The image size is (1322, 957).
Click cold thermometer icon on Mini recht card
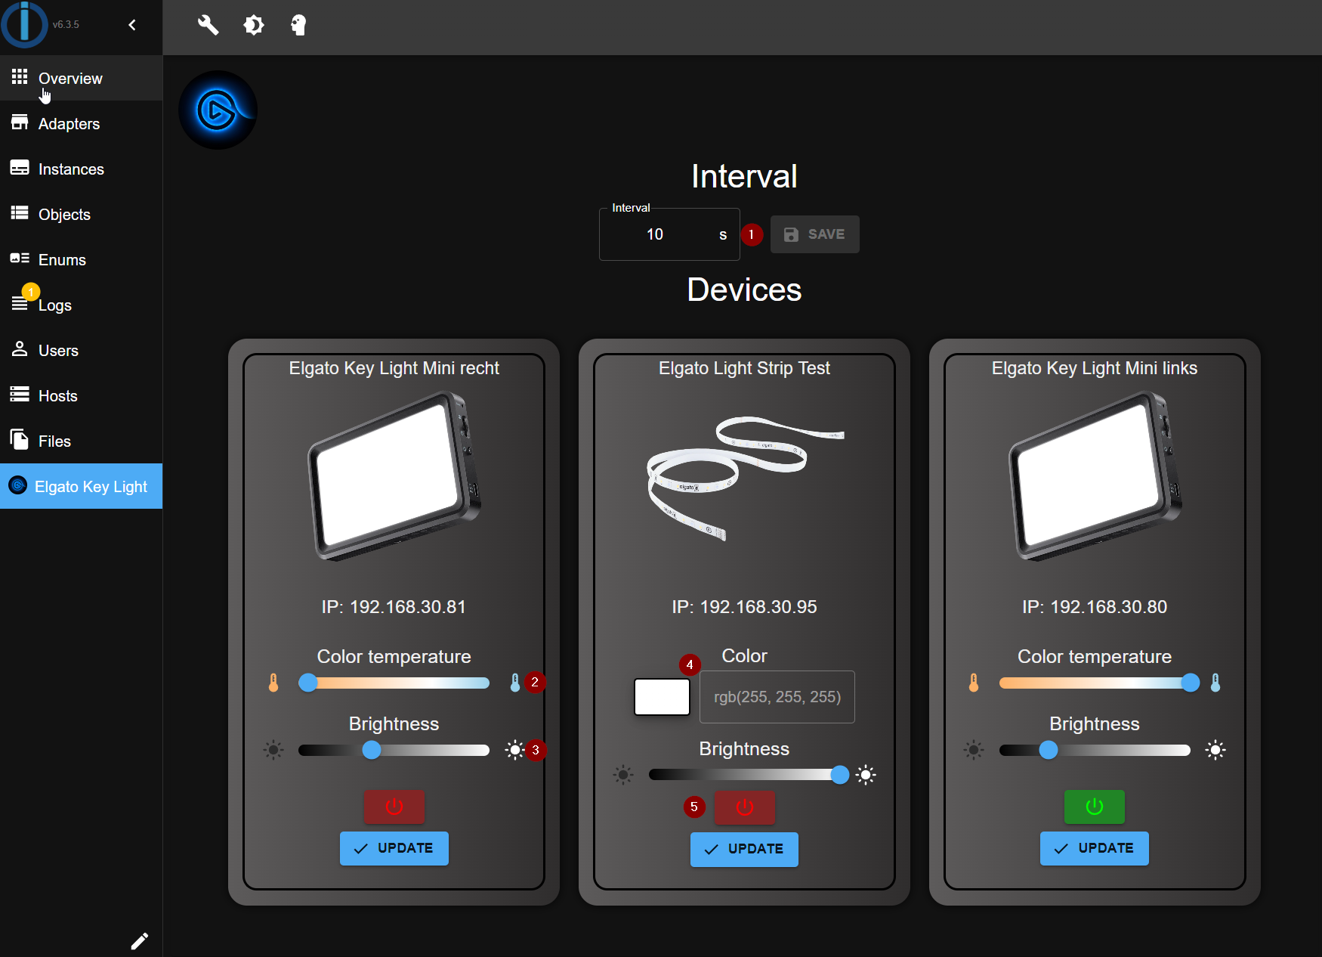[515, 683]
